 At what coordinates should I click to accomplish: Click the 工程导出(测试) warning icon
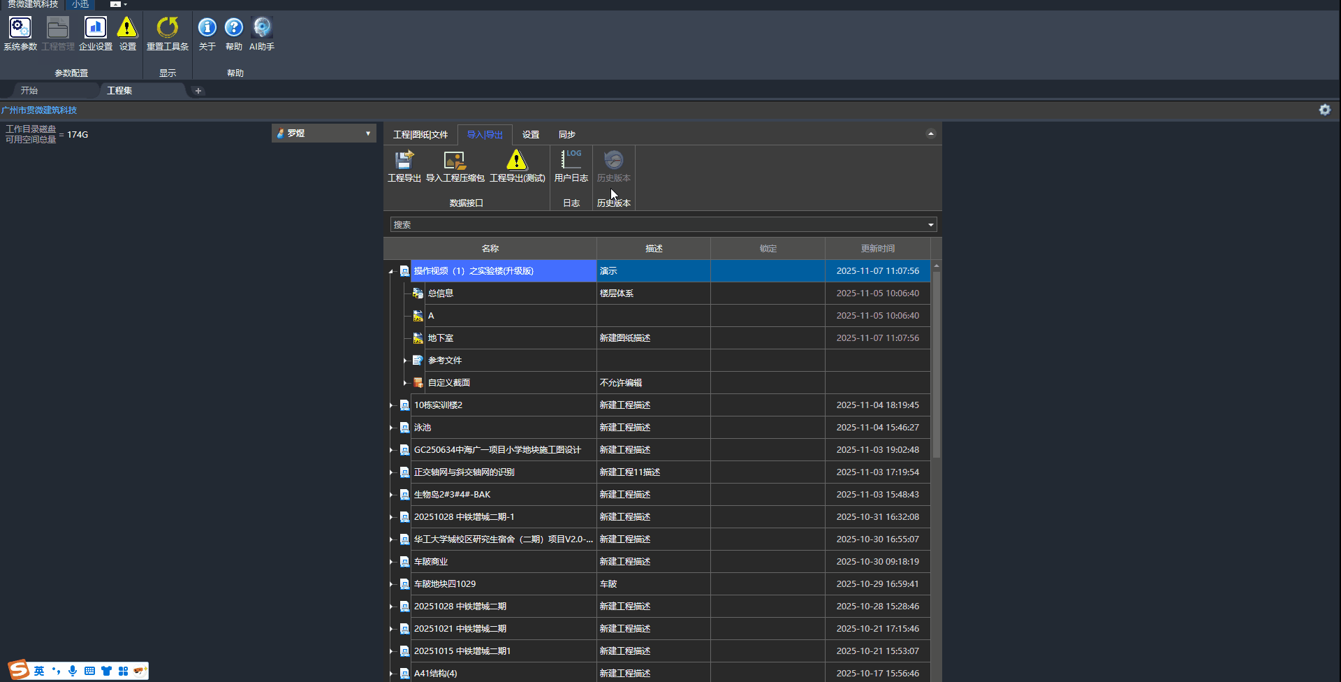pos(517,161)
